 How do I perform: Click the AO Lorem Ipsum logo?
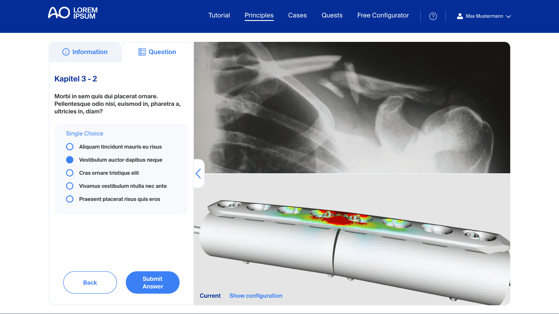coord(73,13)
